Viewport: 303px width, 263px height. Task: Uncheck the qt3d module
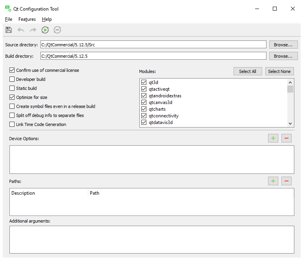[x=144, y=82]
